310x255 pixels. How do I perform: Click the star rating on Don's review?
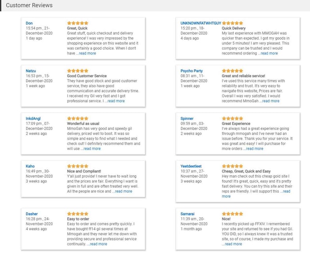pyautogui.click(x=77, y=23)
